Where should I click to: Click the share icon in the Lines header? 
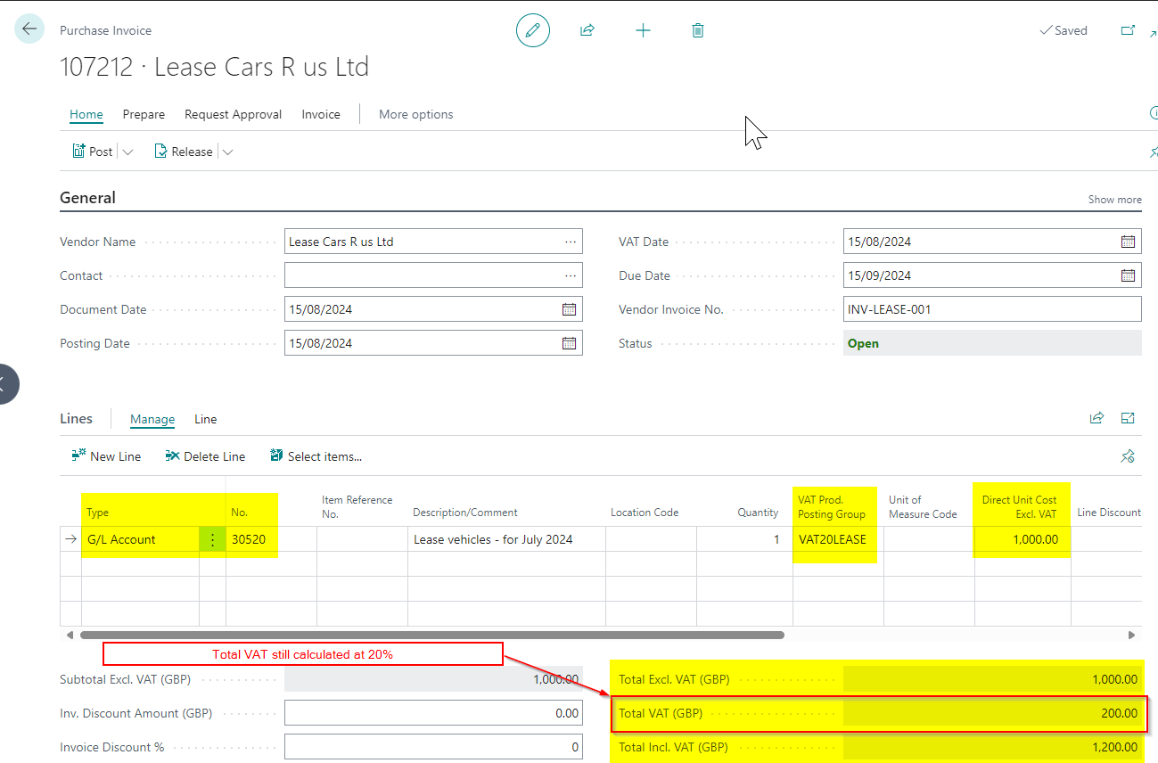[1096, 417]
